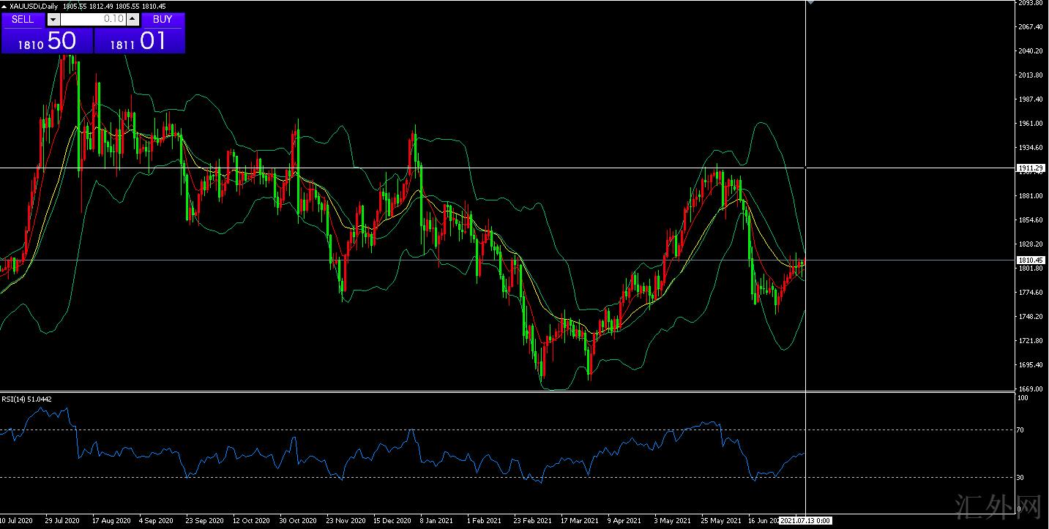Click the chart shift triangle marker at top
The width and height of the screenshot is (1049, 529).
tap(810, 3)
